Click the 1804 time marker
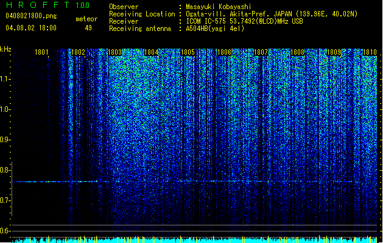The width and height of the screenshot is (383, 243). click(x=152, y=52)
